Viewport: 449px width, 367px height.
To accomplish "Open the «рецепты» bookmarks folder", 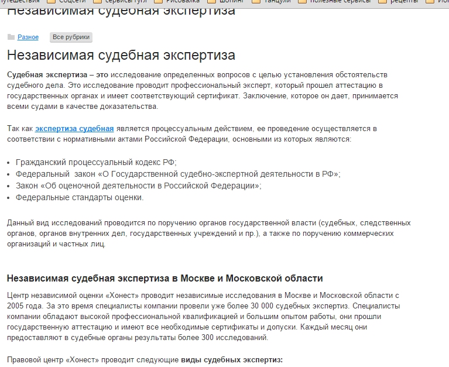I will (398, 1).
